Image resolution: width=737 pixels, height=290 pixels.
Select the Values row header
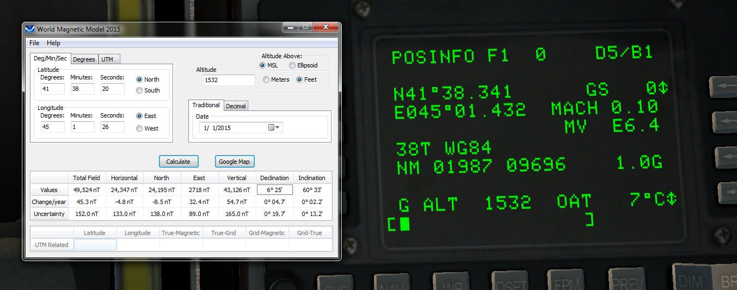point(49,190)
